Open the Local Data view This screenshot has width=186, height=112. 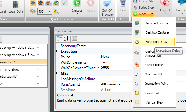(16, 7)
